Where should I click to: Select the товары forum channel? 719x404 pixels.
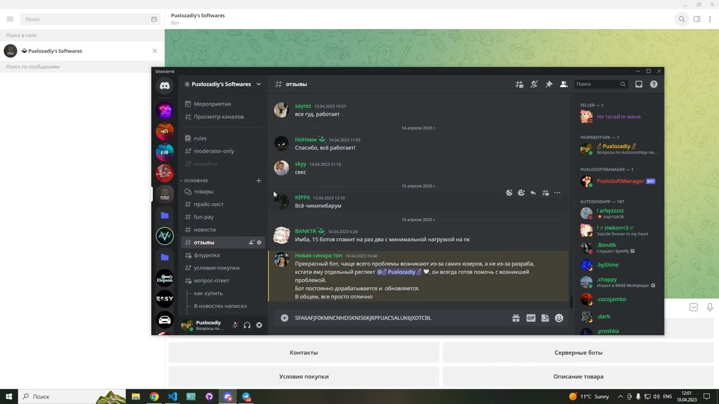point(222,192)
